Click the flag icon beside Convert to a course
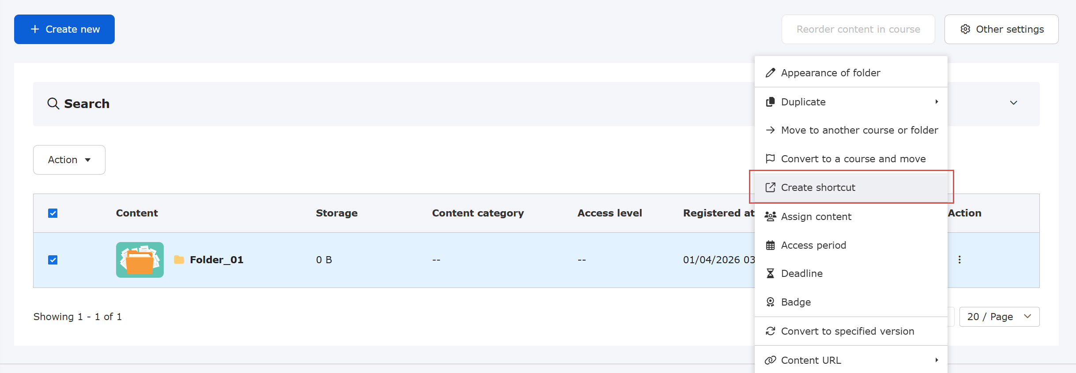This screenshot has height=373, width=1076. click(x=770, y=159)
